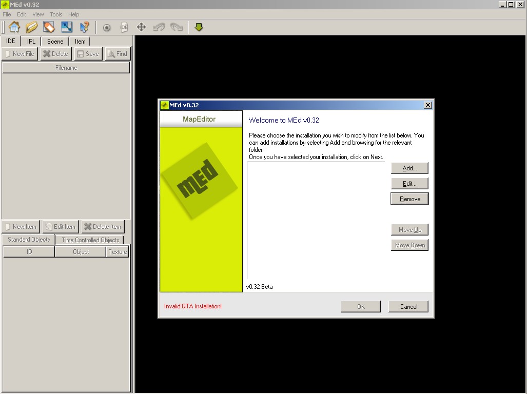Click the ID column header
The image size is (527, 394).
click(x=29, y=251)
